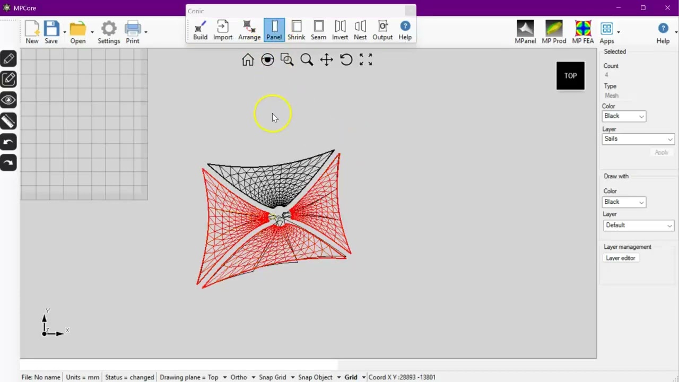Open the Import tool in Conic toolbar
Screen dimensions: 679x382
223,31
